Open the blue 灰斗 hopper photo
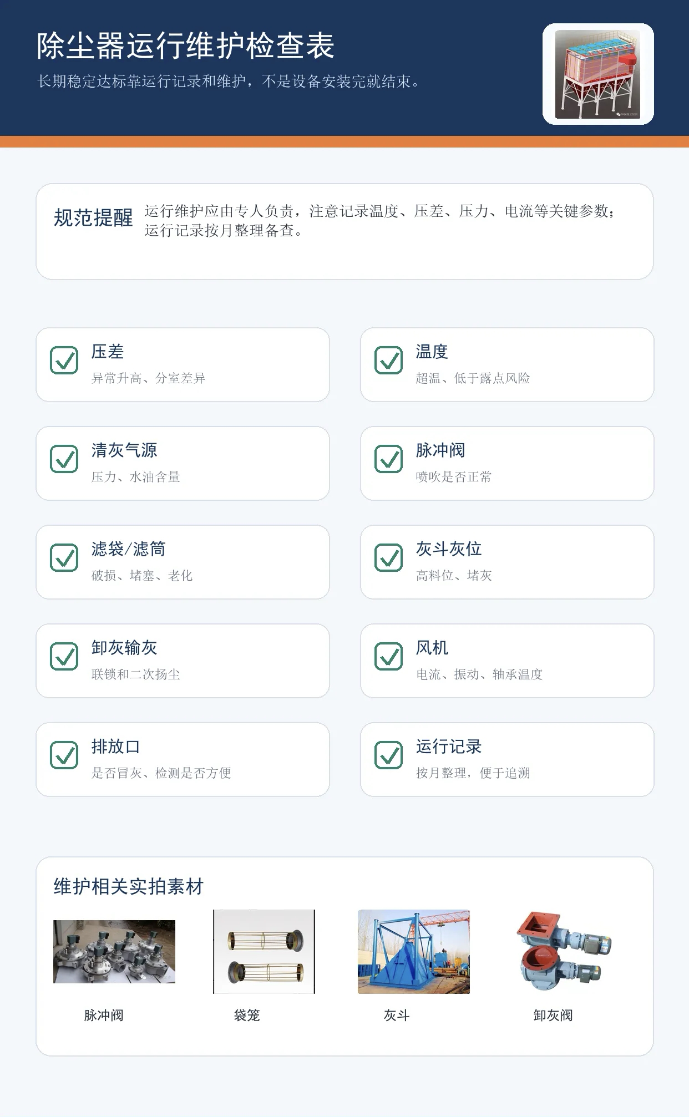The height and width of the screenshot is (1117, 689). pos(414,952)
